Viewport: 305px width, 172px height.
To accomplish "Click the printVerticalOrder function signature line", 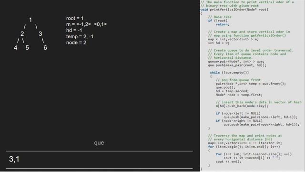I will (234, 10).
